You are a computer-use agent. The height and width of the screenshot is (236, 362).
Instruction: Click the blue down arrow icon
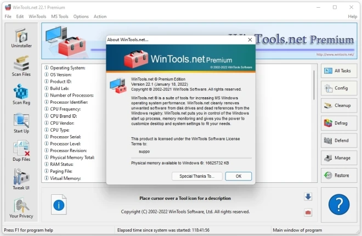tap(308, 196)
